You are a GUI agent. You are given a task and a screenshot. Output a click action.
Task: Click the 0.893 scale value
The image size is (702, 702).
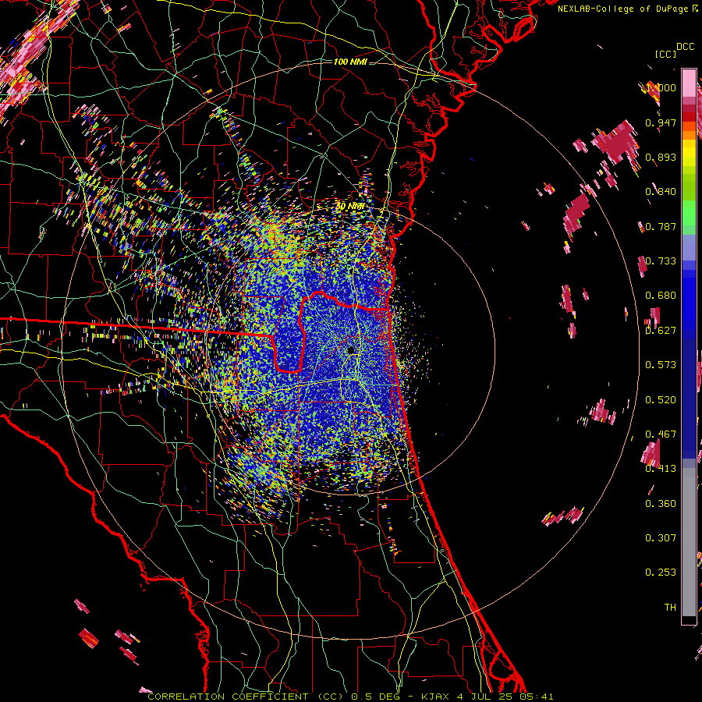[661, 157]
